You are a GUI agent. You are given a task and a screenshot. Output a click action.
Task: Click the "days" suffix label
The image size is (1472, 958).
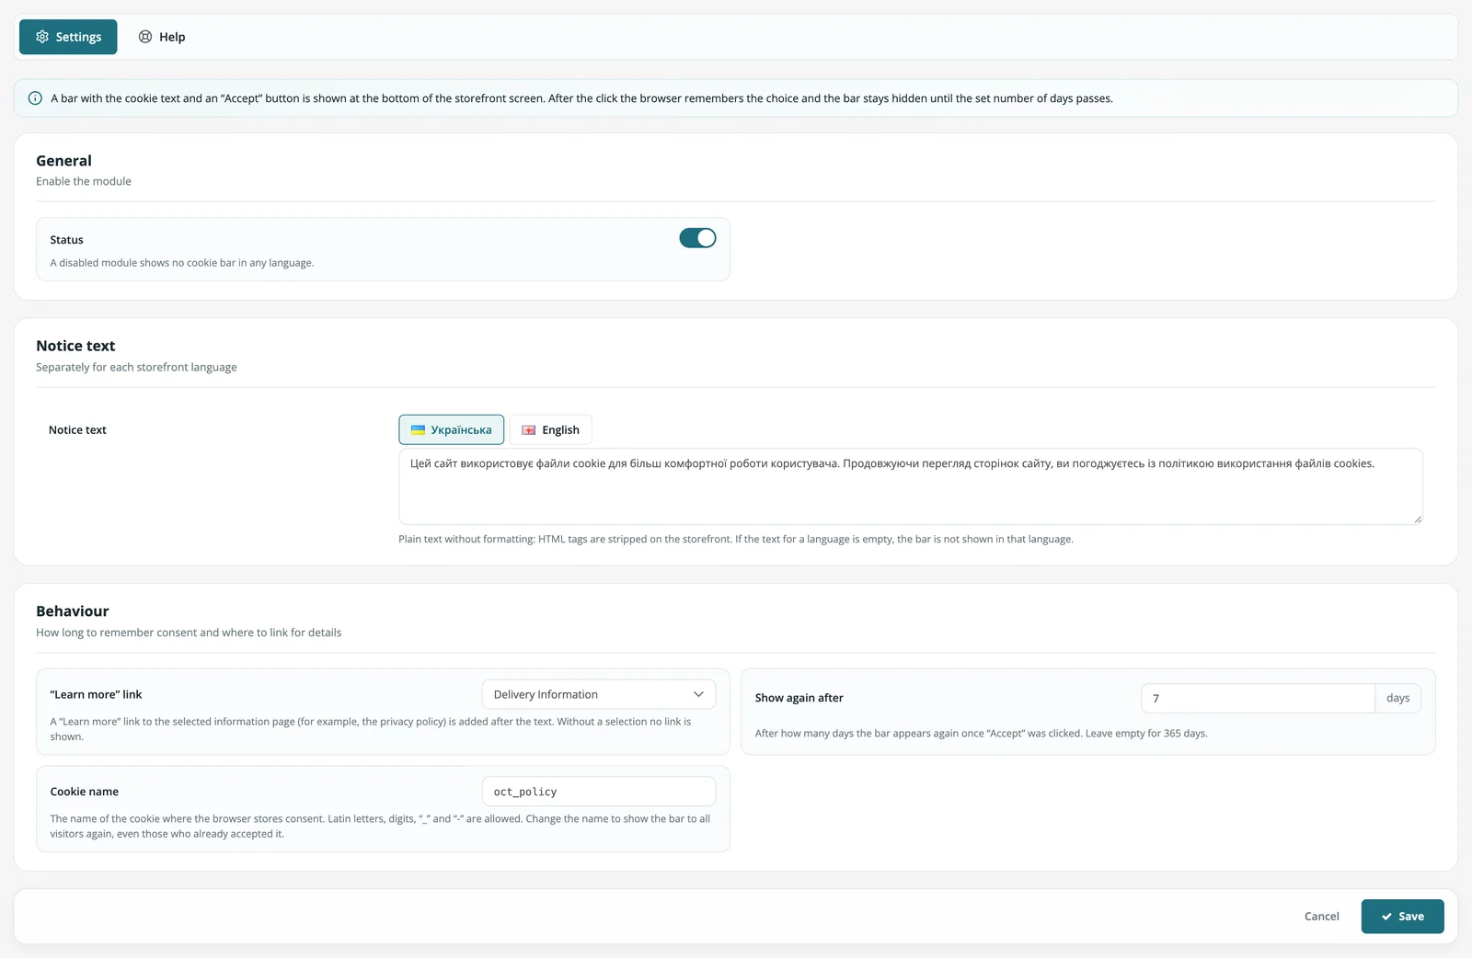point(1397,698)
